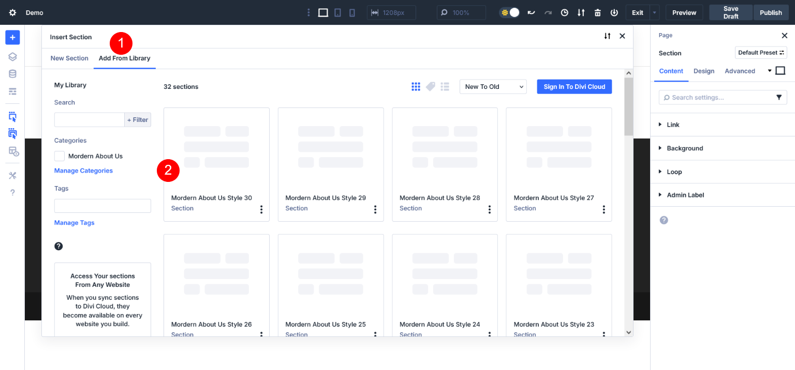Click the blue plus add-element icon
Image resolution: width=795 pixels, height=370 pixels.
point(12,37)
